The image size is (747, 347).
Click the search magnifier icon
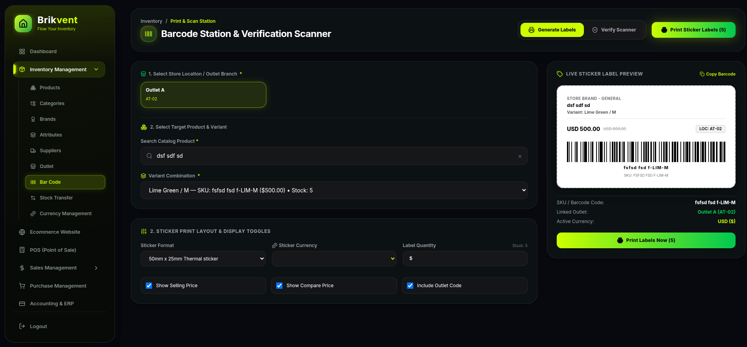pyautogui.click(x=149, y=156)
